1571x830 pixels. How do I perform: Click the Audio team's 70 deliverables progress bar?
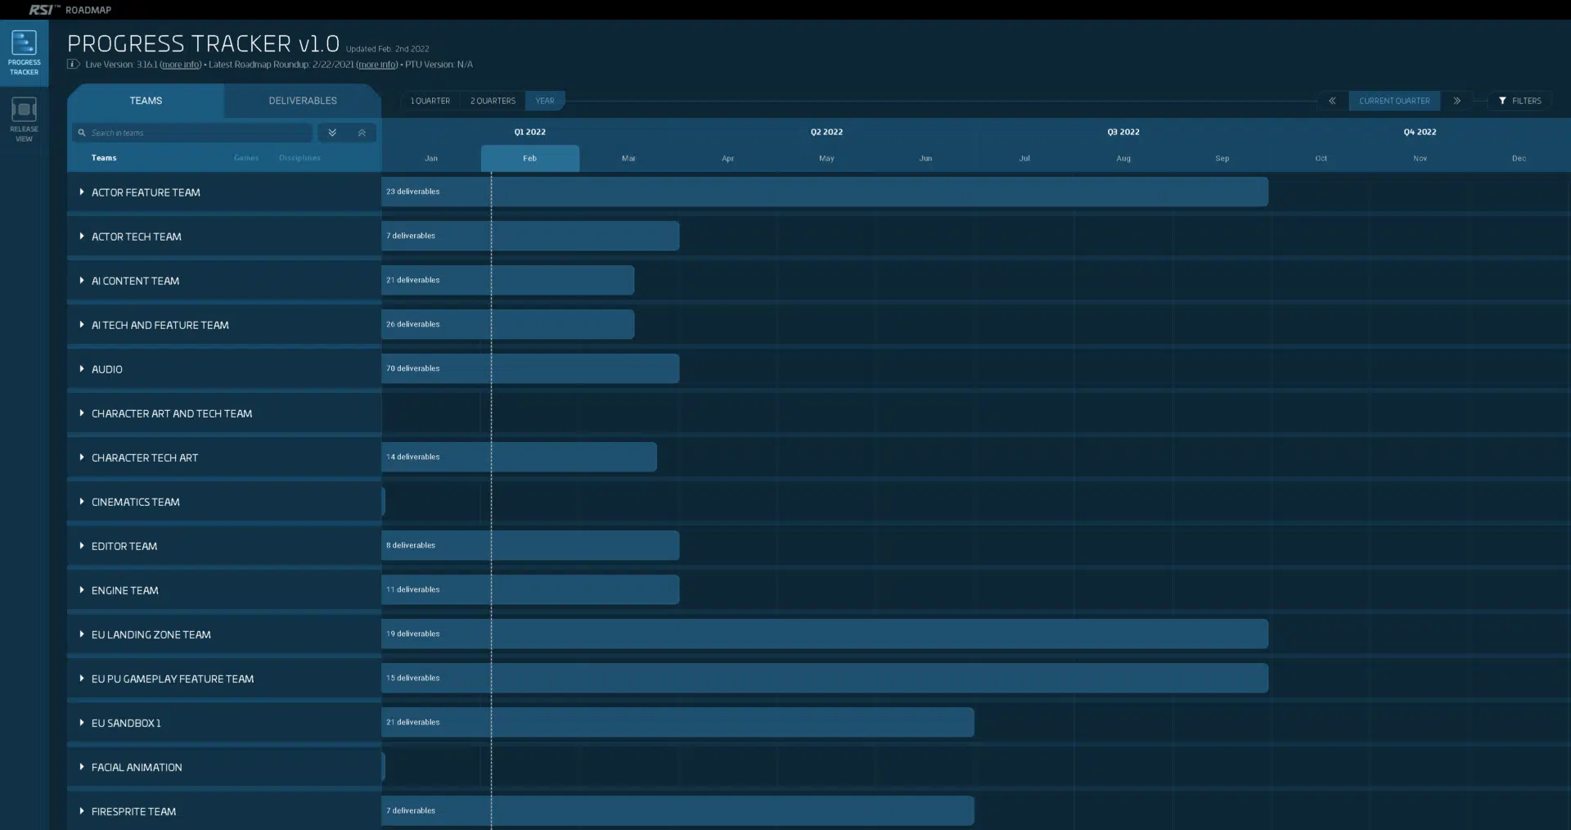point(531,368)
